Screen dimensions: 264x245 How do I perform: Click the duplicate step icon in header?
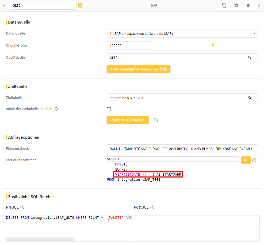click(x=224, y=5)
